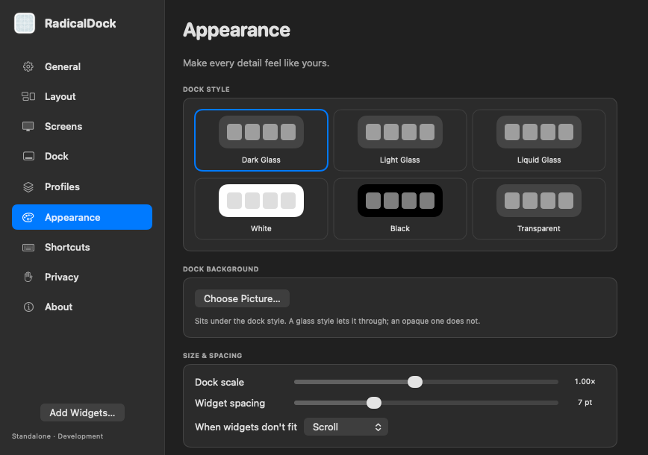Open the About section
The height and width of the screenshot is (455, 648).
[82, 307]
